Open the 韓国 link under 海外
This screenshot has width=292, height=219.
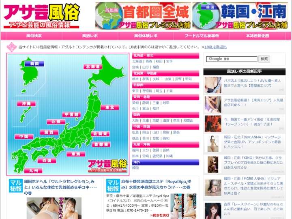coord(135,168)
